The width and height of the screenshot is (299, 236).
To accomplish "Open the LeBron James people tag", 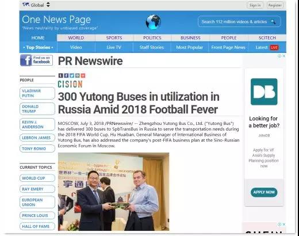I will click(37, 138).
